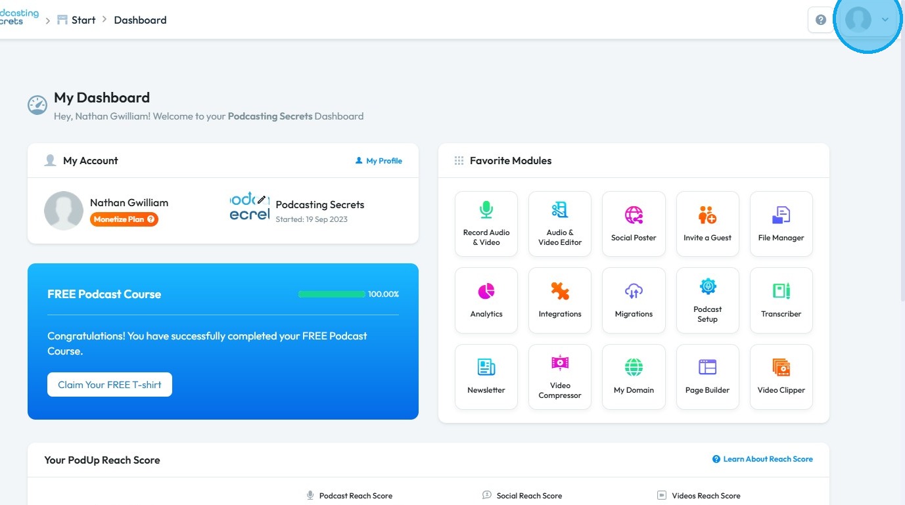The width and height of the screenshot is (905, 505).
Task: Click the Podcast Reach Score label
Action: coord(356,496)
